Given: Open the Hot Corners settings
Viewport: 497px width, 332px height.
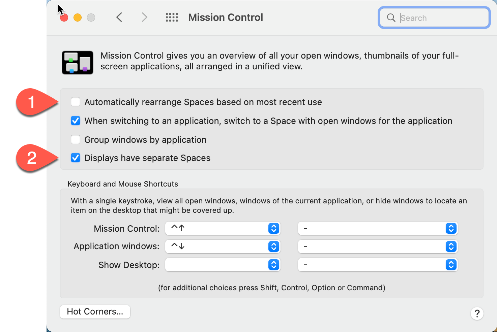Looking at the screenshot, I should tap(95, 312).
